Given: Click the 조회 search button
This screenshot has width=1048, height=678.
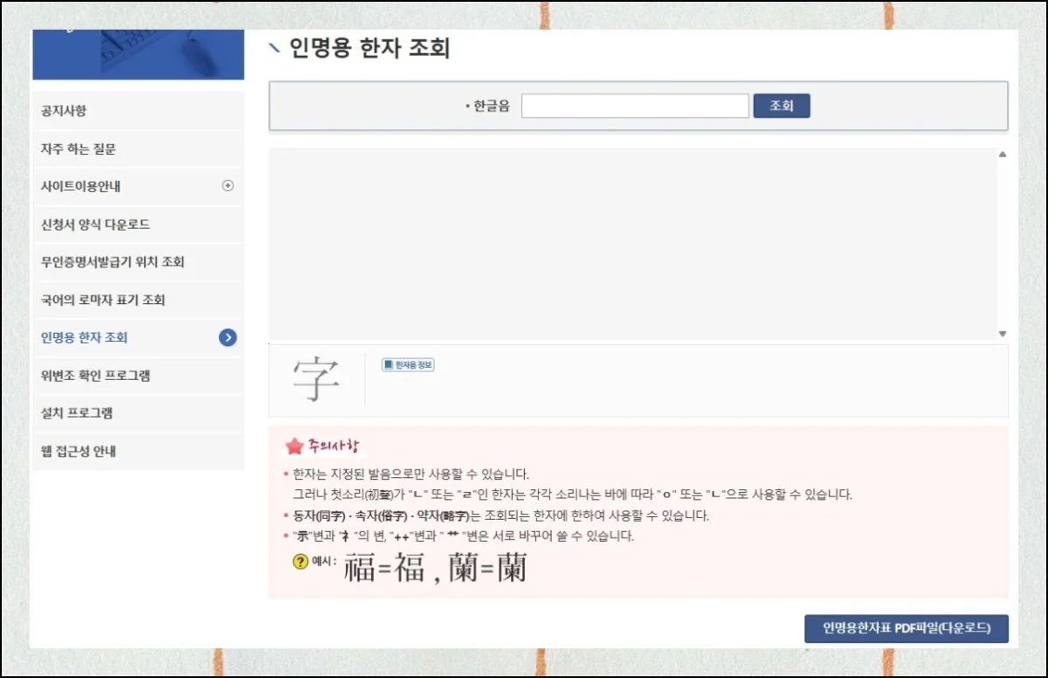Looking at the screenshot, I should click(781, 104).
